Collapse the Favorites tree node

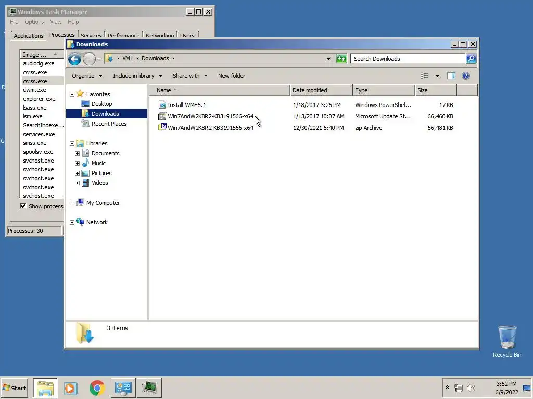[x=72, y=95]
